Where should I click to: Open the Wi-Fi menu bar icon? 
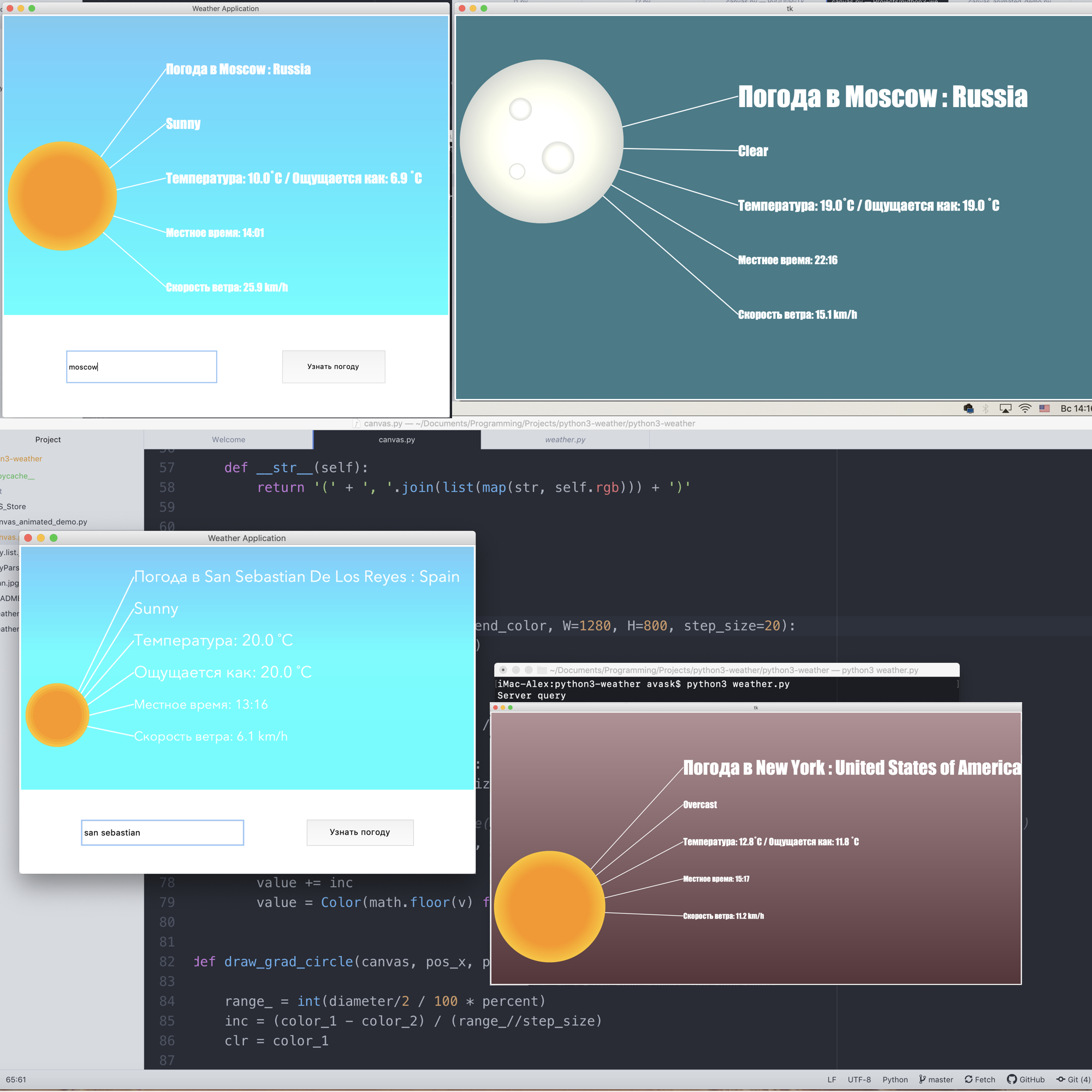(1025, 408)
